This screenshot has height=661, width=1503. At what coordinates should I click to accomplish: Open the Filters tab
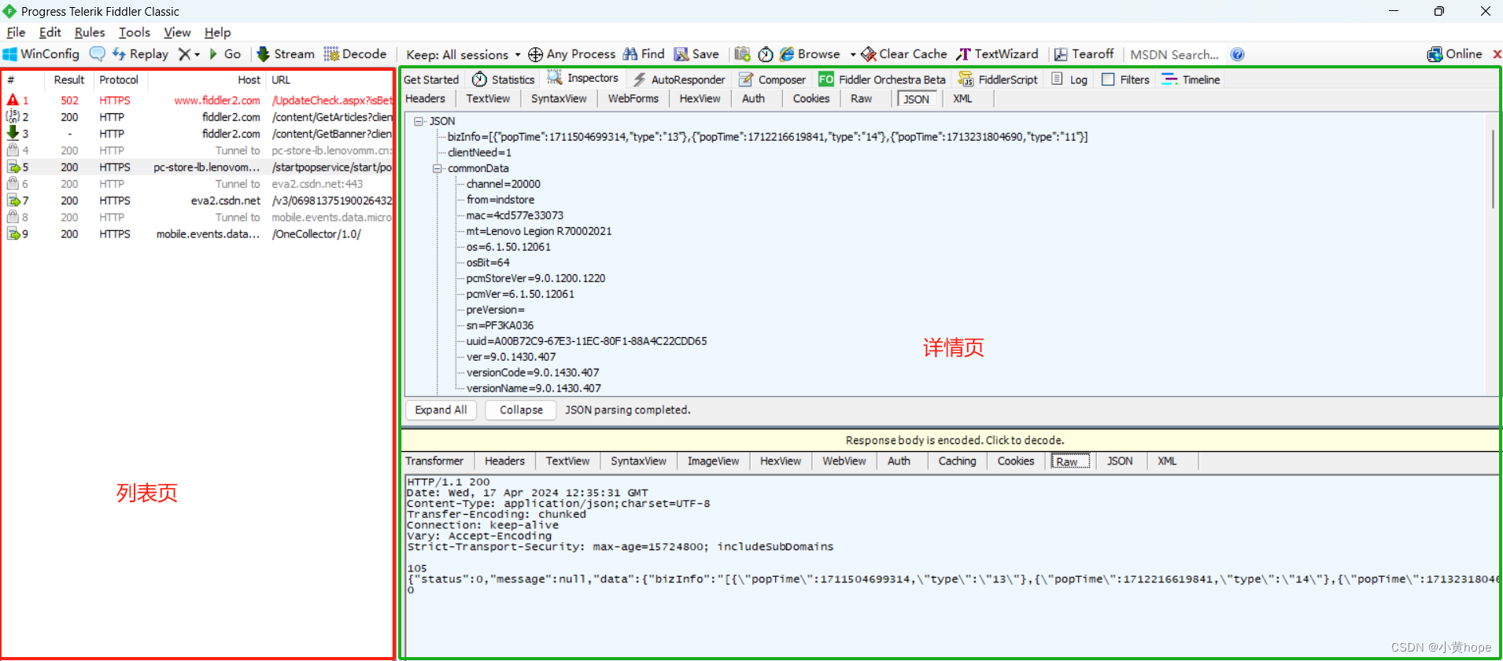pyautogui.click(x=1126, y=79)
